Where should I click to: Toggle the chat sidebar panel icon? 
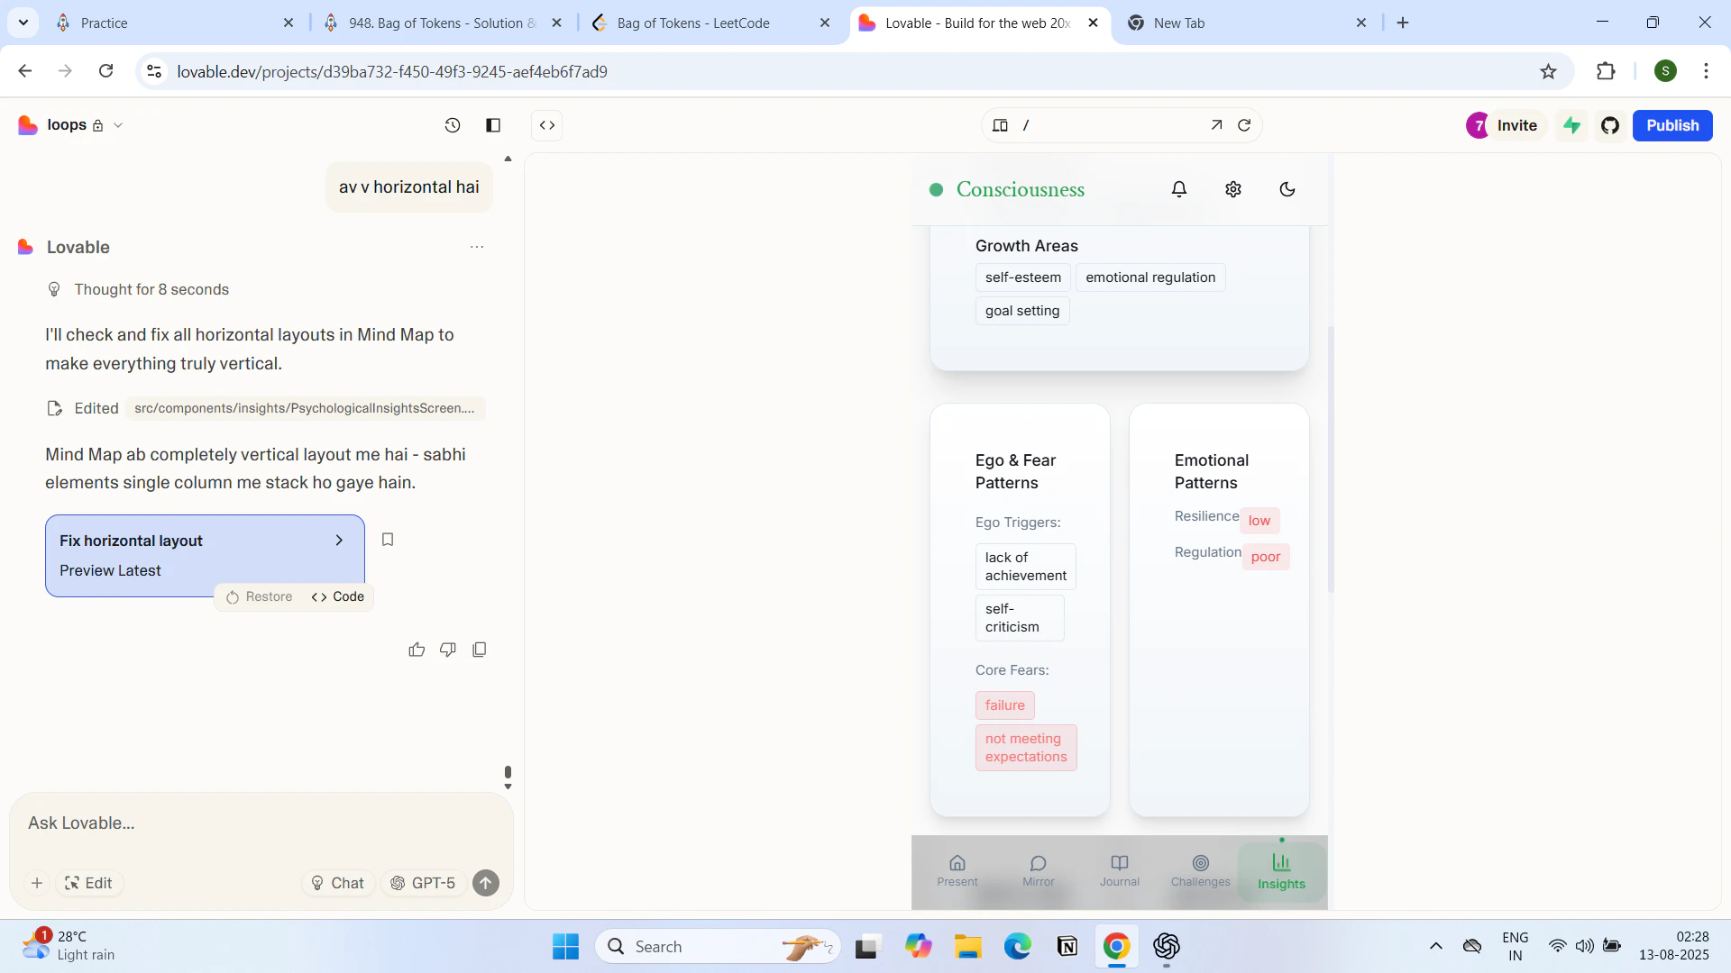tap(493, 125)
